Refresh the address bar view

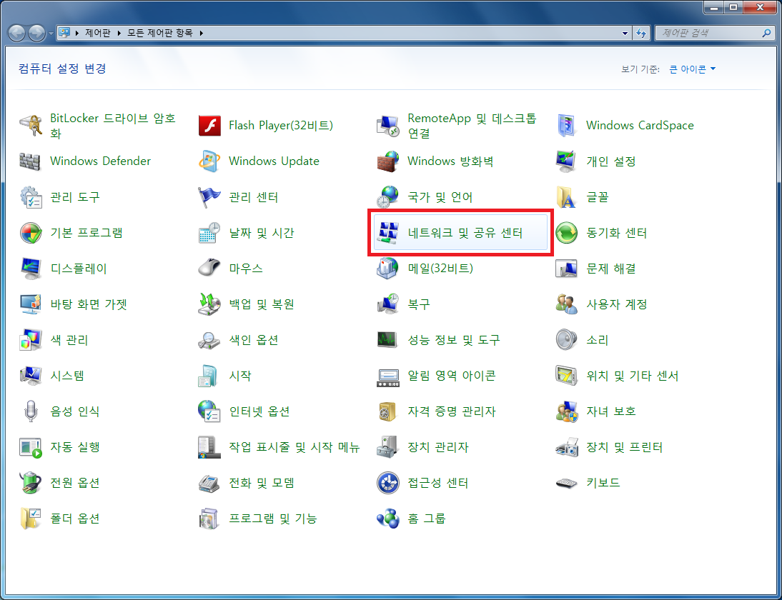point(641,34)
